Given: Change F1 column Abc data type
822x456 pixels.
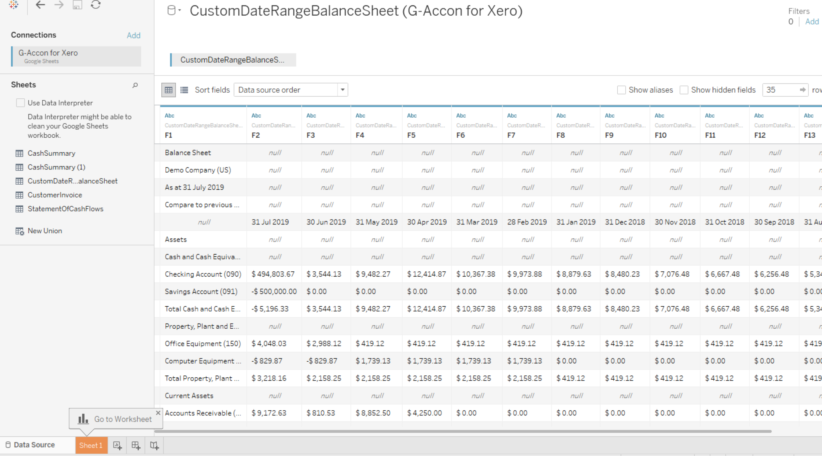Looking at the screenshot, I should tap(169, 116).
